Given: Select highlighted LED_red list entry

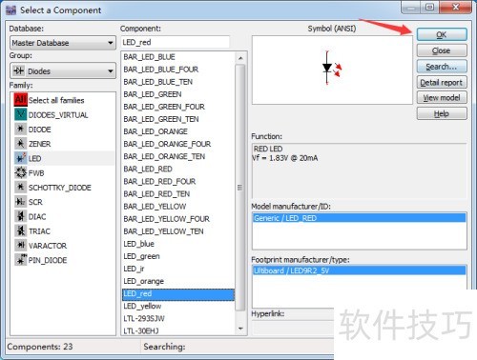Looking at the screenshot, I should [178, 294].
